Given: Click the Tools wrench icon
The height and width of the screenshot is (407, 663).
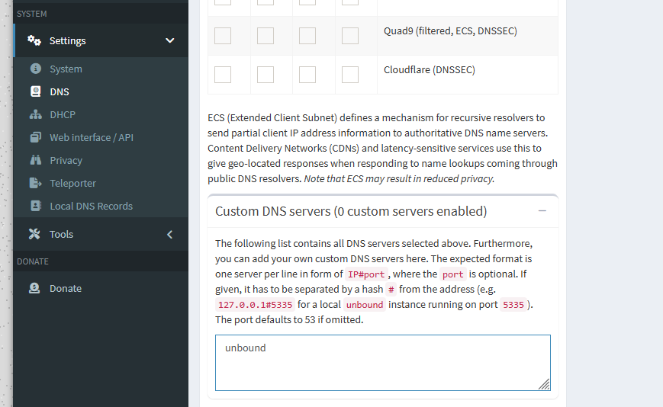Looking at the screenshot, I should (34, 234).
